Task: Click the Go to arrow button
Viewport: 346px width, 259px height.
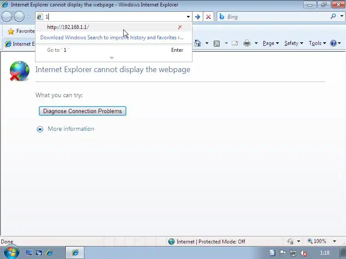Action: click(198, 16)
